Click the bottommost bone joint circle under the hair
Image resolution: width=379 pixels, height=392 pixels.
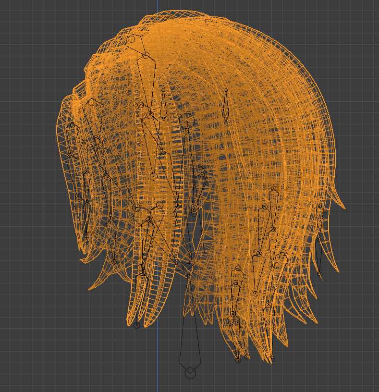190,373
